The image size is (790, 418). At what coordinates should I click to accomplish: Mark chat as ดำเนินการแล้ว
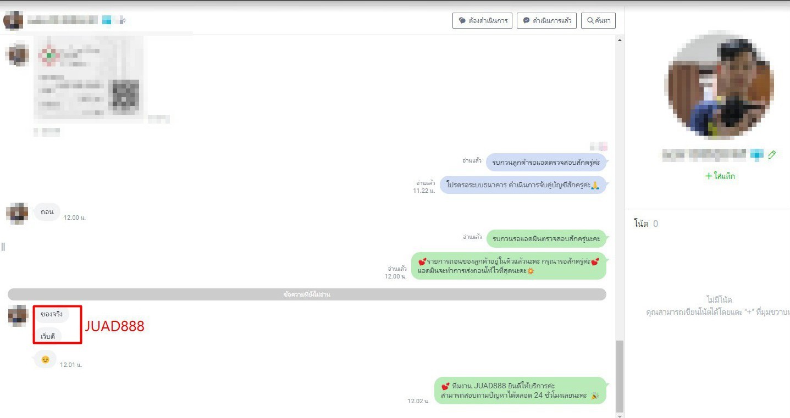tap(546, 21)
